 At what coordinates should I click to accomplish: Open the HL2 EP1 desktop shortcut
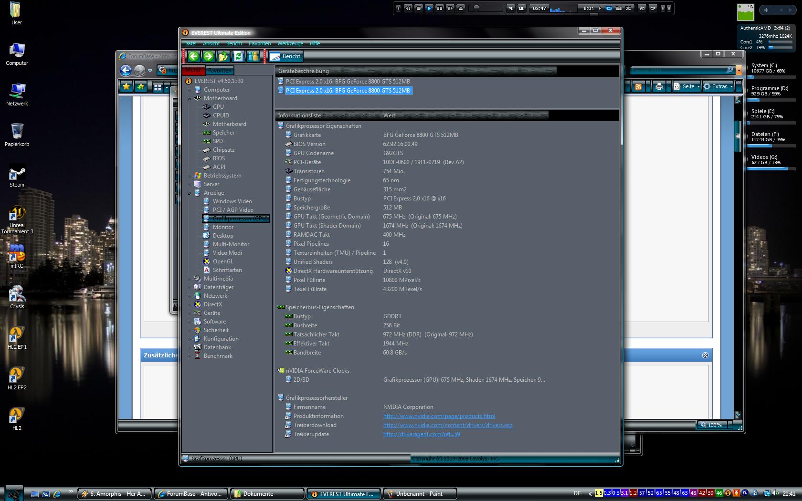pos(17,338)
